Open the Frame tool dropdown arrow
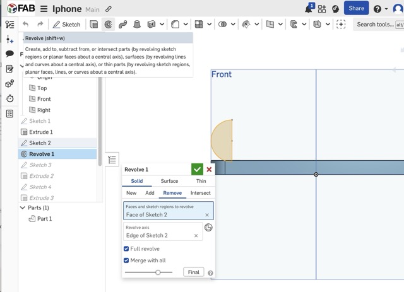The width and height of the screenshot is (404, 292). pos(328,25)
